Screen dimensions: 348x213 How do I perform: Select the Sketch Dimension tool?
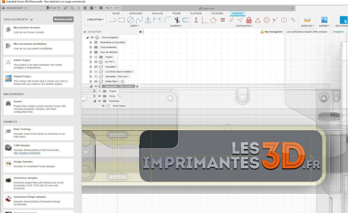tap(157, 20)
